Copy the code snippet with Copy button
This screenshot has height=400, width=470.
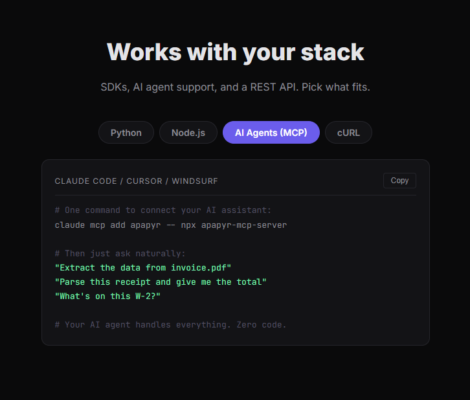click(x=399, y=181)
